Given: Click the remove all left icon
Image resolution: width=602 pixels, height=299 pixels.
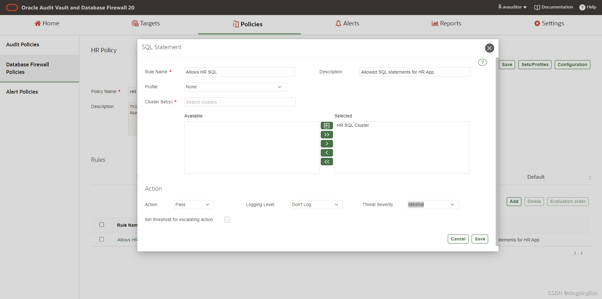Looking at the screenshot, I should (327, 162).
